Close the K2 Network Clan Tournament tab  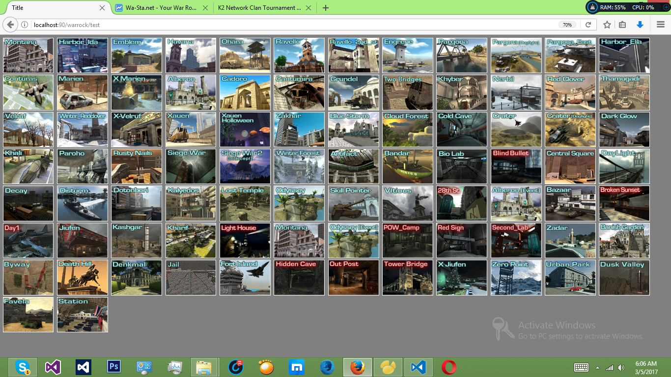(308, 8)
